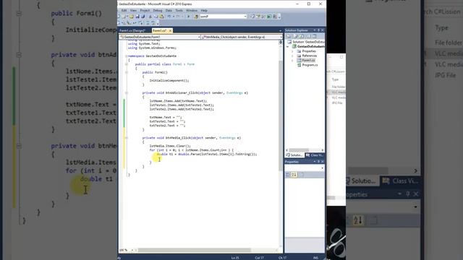
Task: Select the active Form1.cs code tab
Action: tap(159, 30)
